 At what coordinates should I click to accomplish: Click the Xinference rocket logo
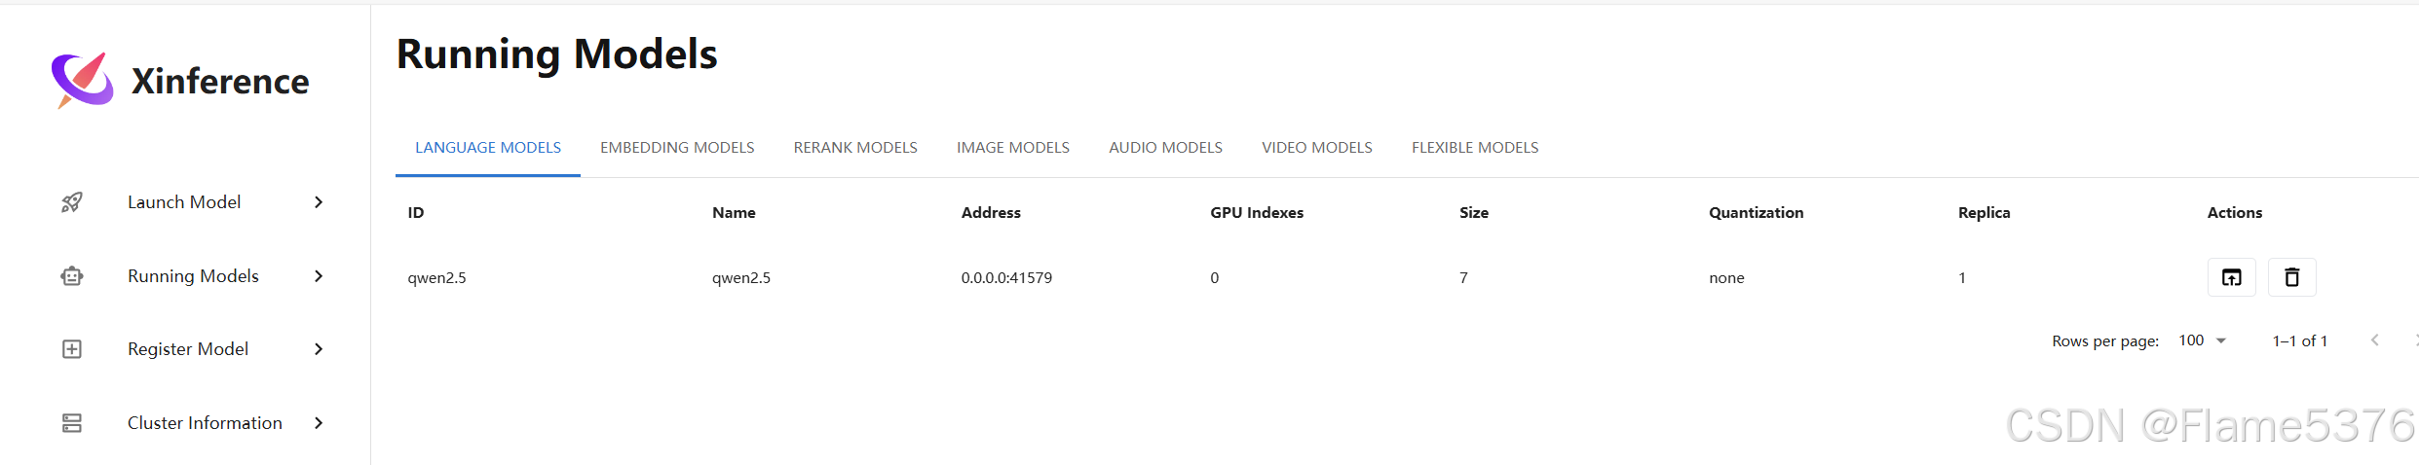point(83,80)
